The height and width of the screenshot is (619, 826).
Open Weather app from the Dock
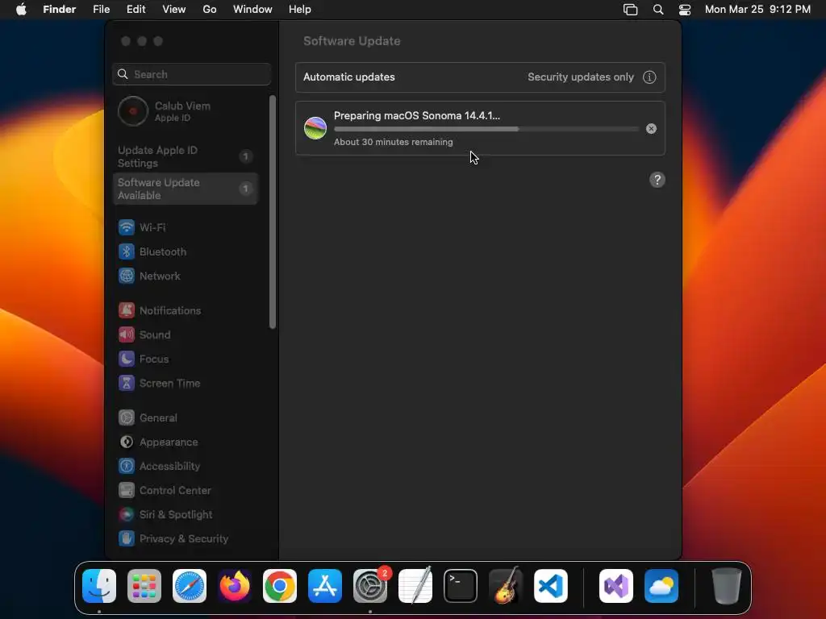(x=661, y=586)
